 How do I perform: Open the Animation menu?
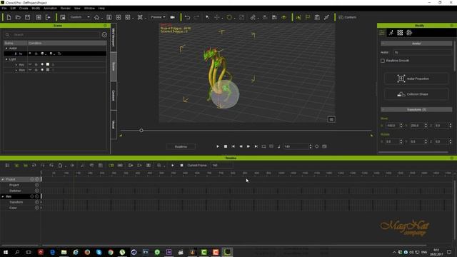tap(50, 8)
